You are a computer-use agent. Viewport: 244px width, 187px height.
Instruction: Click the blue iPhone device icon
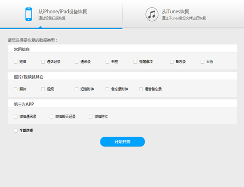click(29, 14)
